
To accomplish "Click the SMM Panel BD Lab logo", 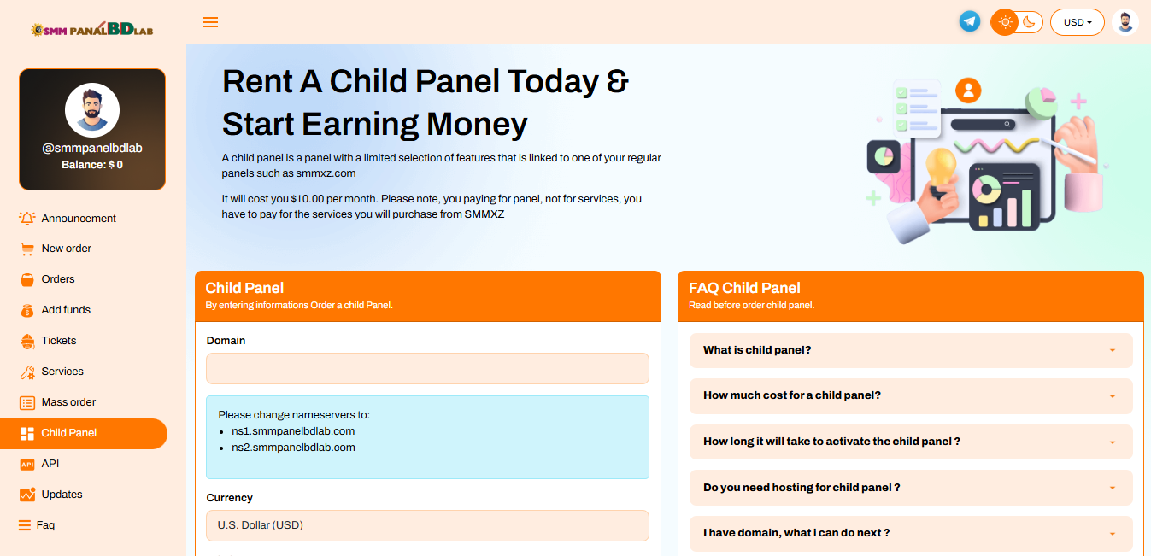I will tap(92, 29).
